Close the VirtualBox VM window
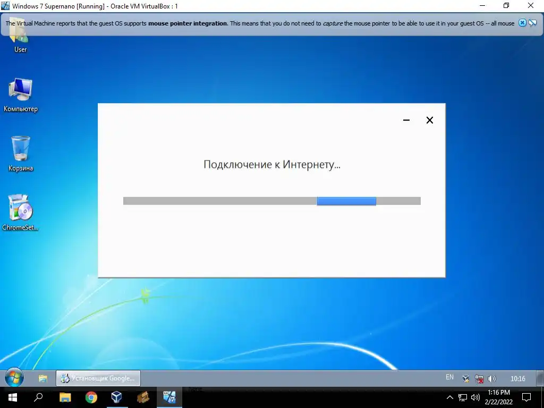Viewport: 544px width, 408px height. (x=531, y=5)
